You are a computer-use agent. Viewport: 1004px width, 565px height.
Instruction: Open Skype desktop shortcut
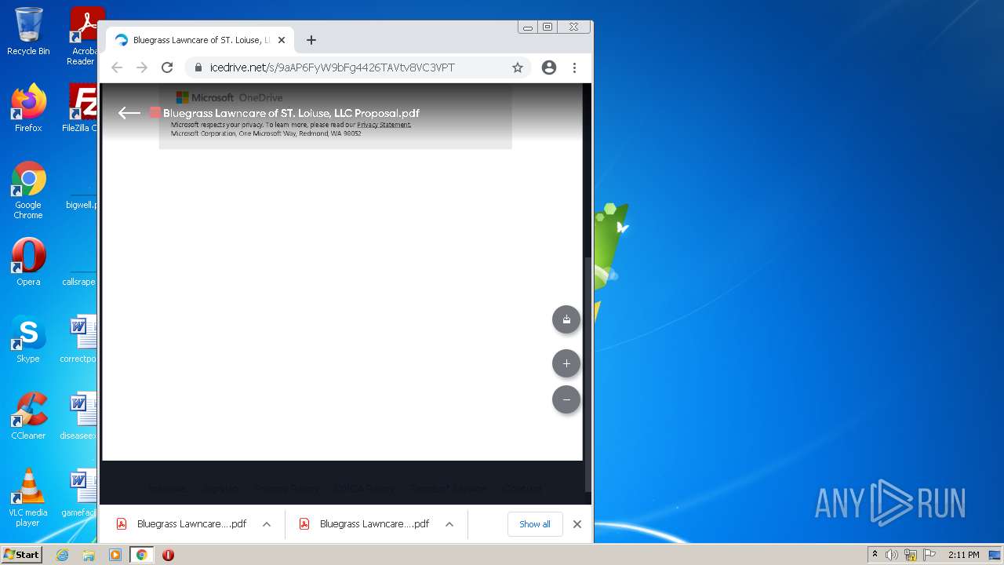tap(28, 339)
